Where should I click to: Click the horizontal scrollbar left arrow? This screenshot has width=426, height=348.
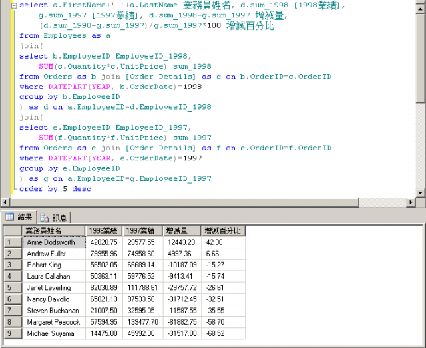click(x=5, y=202)
